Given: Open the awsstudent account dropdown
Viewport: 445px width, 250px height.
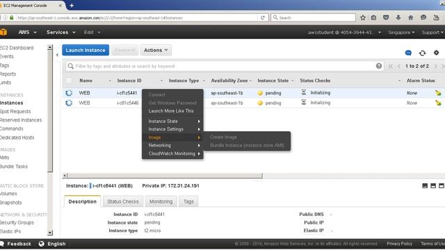Looking at the screenshot, I should tap(344, 33).
